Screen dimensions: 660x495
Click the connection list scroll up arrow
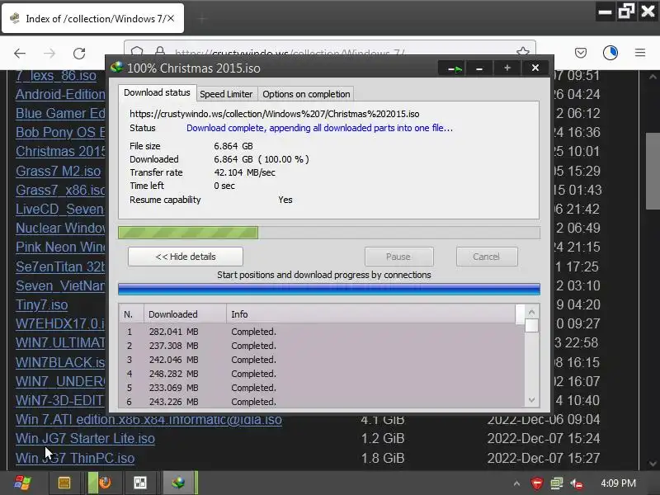(531, 313)
